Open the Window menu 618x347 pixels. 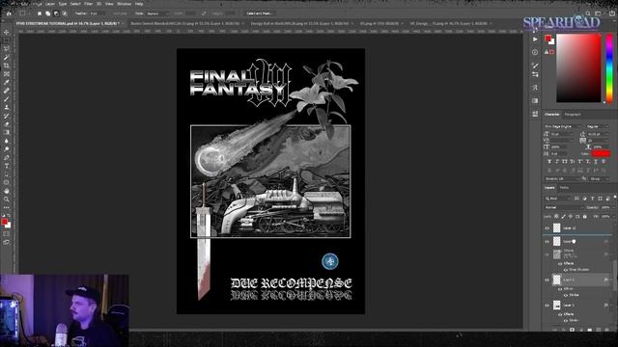(124, 4)
